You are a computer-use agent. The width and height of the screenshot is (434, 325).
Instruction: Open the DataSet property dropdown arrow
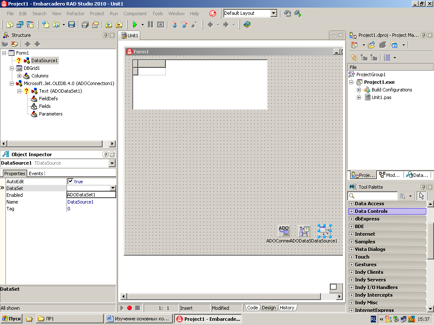(113, 188)
